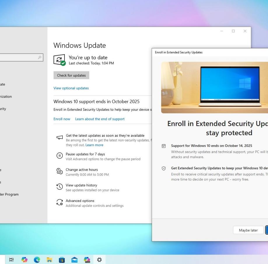Click the Windows Update sync status icon
Screen dimensions: 268x264
click(59, 60)
